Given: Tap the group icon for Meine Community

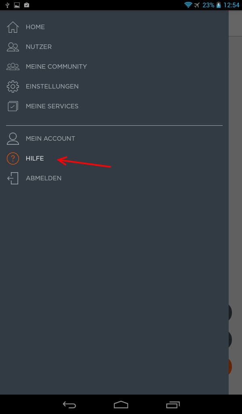Looking at the screenshot, I should click(13, 67).
